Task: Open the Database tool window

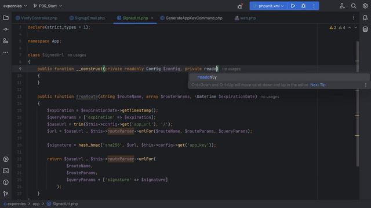Action: pyautogui.click(x=365, y=29)
